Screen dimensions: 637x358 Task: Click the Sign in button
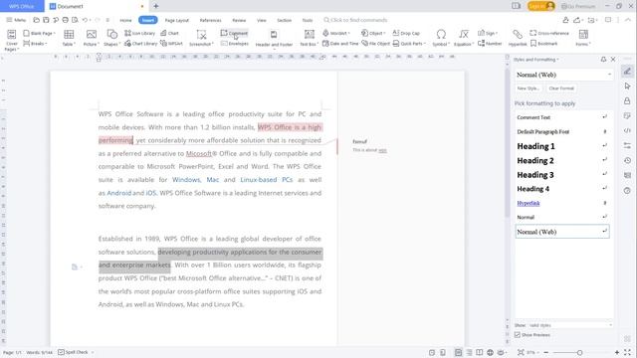(540, 6)
